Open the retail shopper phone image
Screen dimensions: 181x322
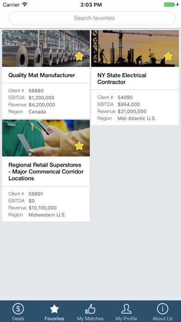[x=46, y=138]
